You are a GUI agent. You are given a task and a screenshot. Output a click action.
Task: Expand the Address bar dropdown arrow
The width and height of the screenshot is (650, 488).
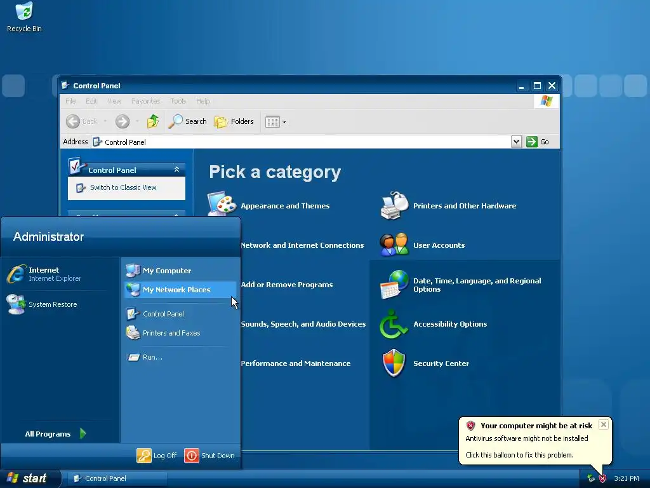(x=516, y=142)
